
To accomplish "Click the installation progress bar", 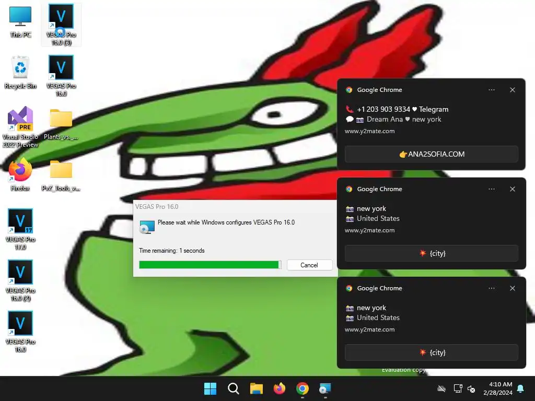I will pos(210,265).
